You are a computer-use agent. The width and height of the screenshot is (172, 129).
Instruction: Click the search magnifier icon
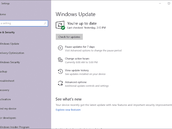[x=45, y=23]
